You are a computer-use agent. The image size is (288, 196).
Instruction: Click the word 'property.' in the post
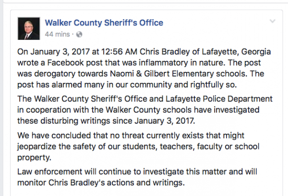(34, 158)
